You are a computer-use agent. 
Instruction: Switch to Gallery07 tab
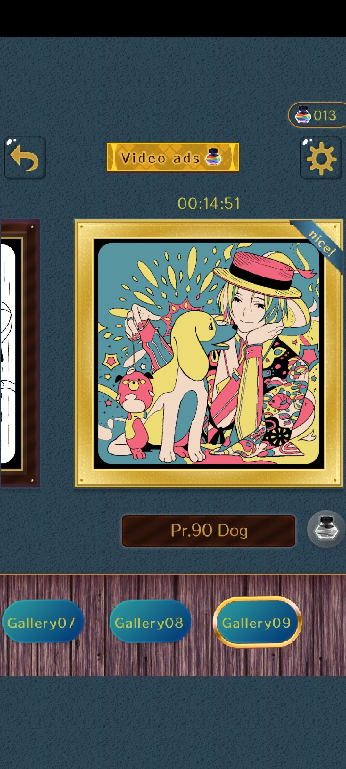click(x=43, y=623)
